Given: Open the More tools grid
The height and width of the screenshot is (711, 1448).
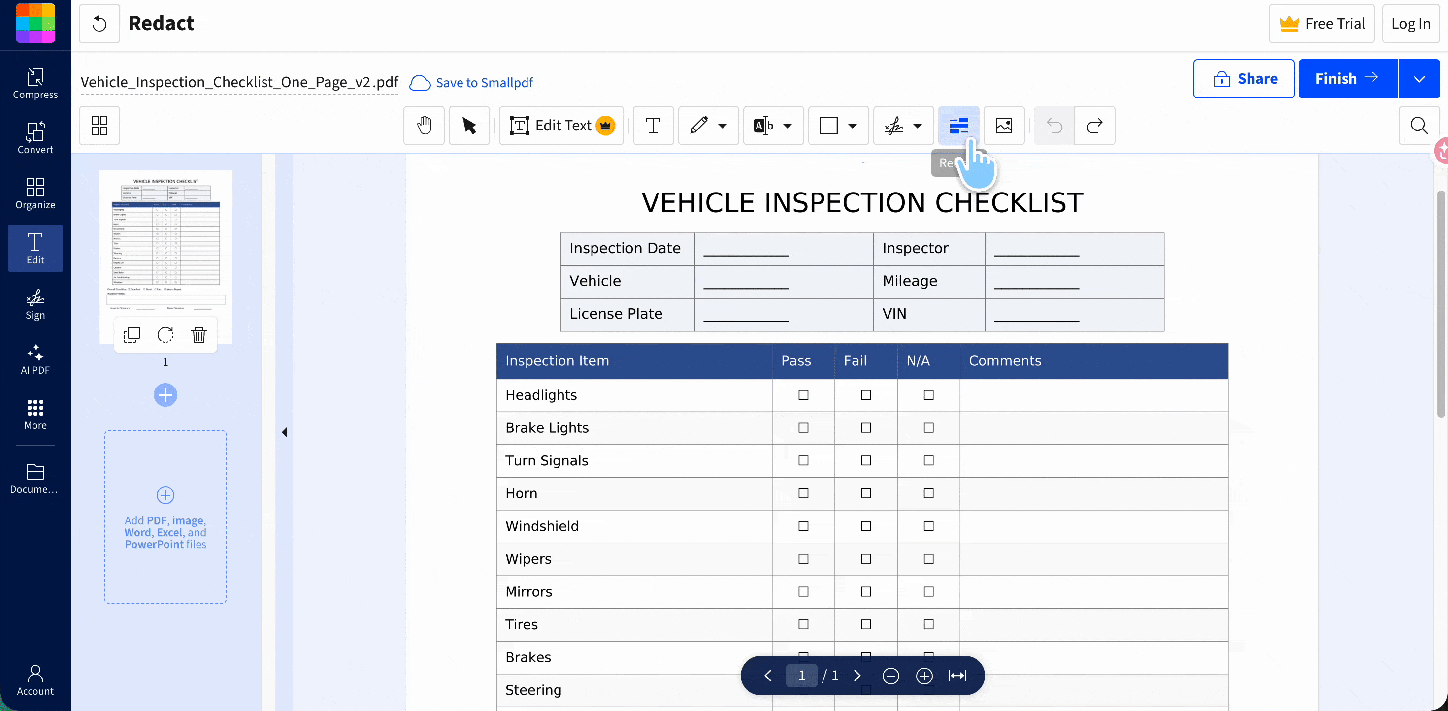Looking at the screenshot, I should pos(35,414).
